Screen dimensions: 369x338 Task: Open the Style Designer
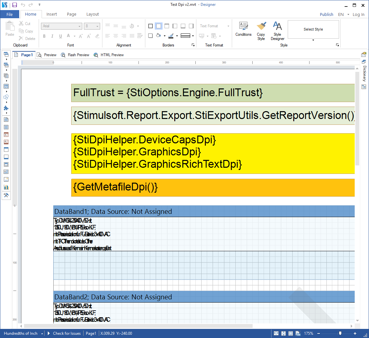277,31
